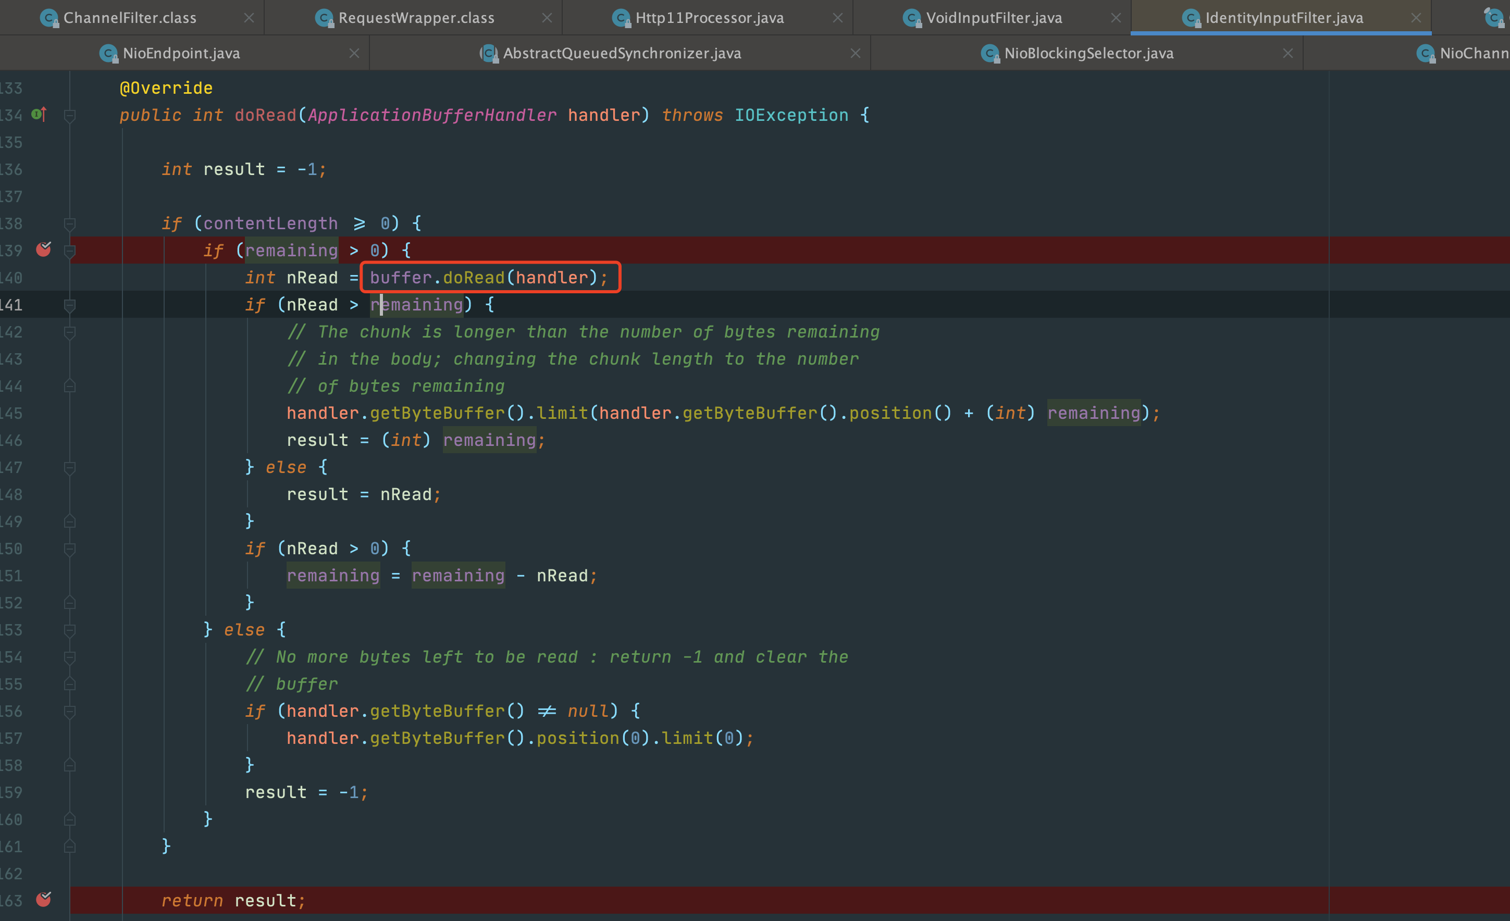Screen dimensions: 1510x921
Task: Fold the comment block starting line 142
Action: (70, 332)
